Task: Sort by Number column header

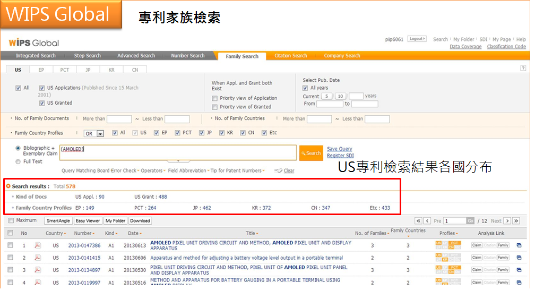Action: [x=84, y=233]
